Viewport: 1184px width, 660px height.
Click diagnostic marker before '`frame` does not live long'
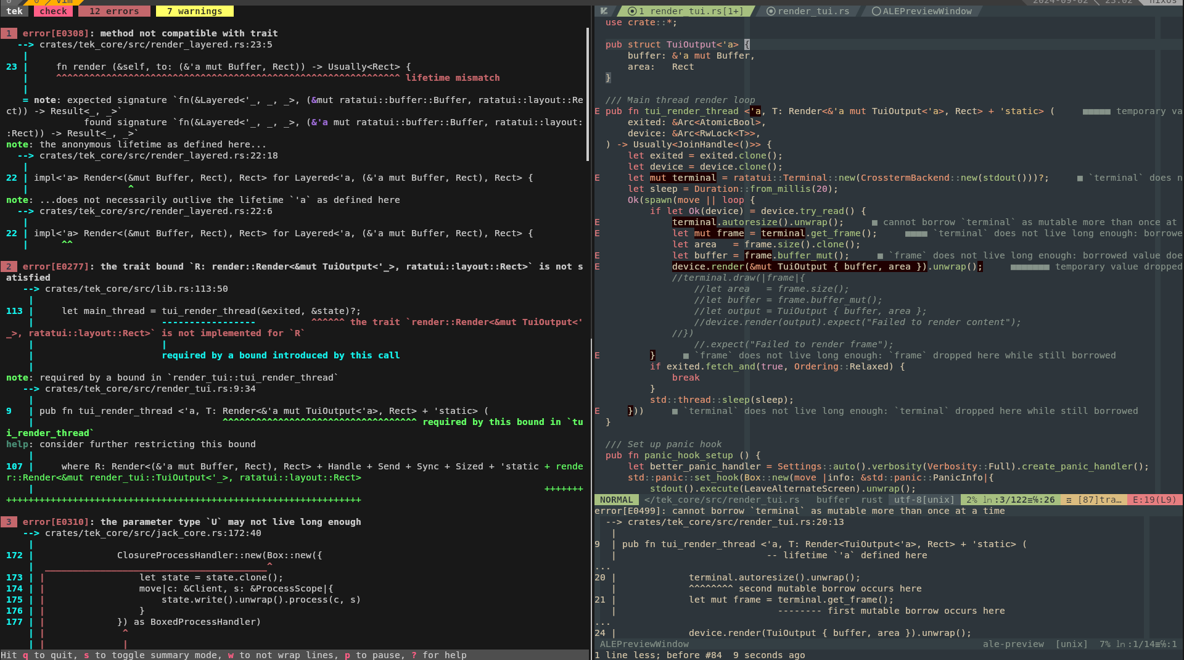tap(880, 255)
